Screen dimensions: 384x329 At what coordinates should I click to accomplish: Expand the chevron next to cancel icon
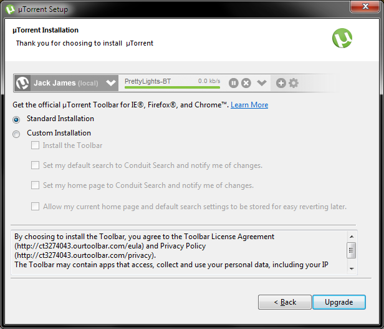[x=262, y=83]
